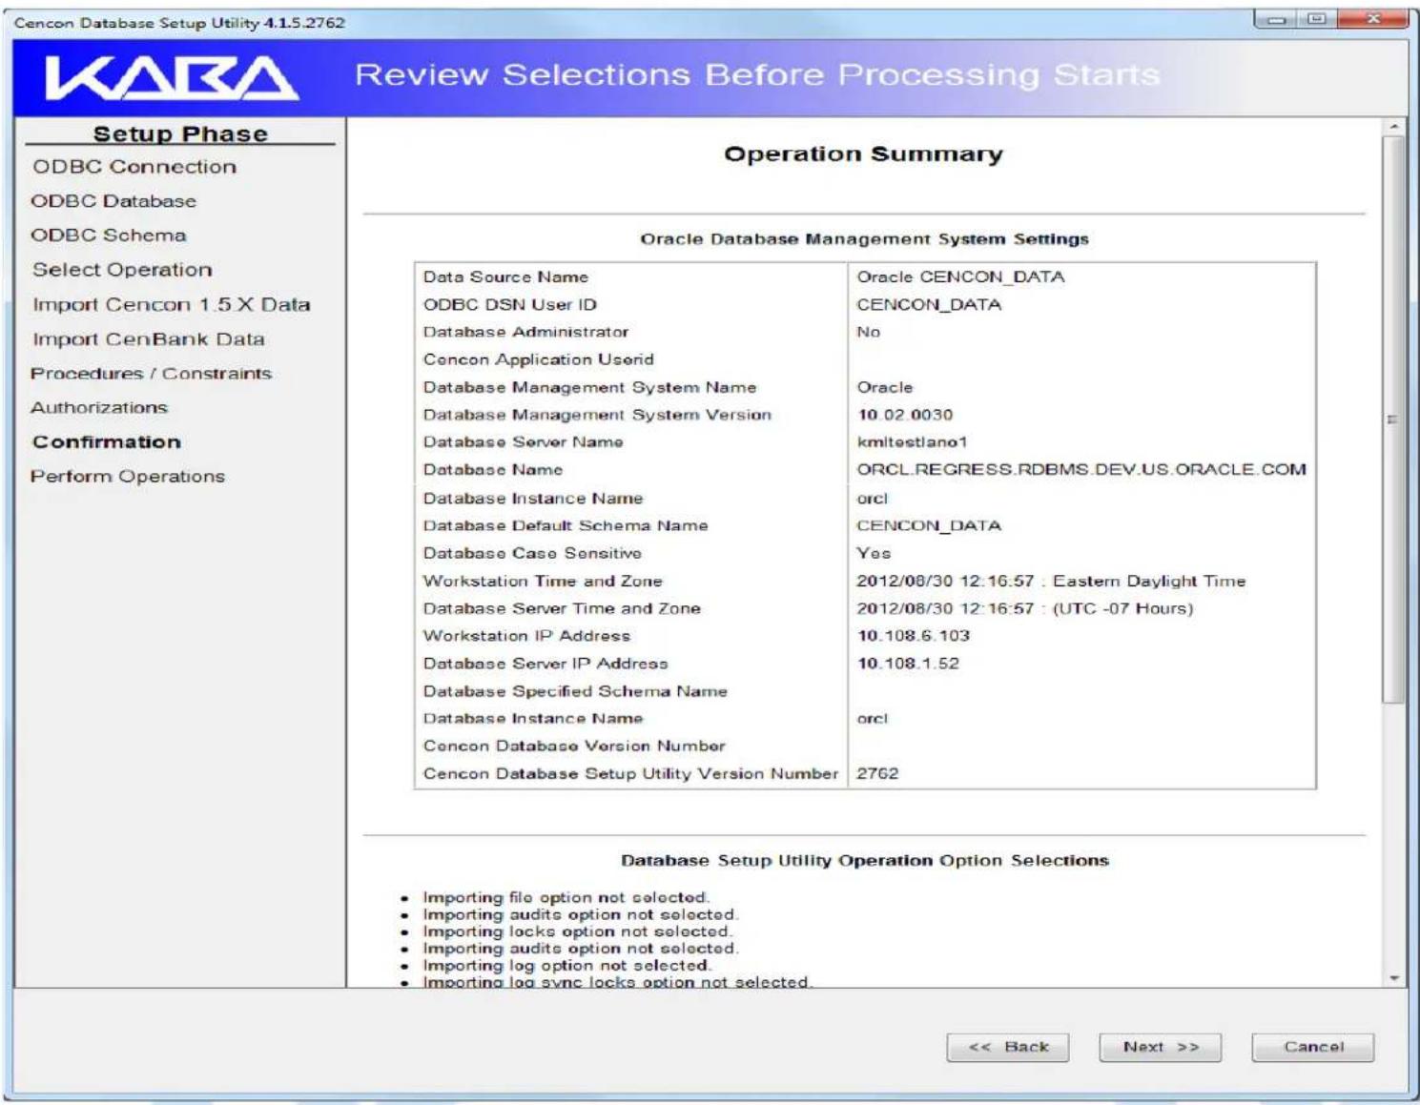The image size is (1420, 1105).
Task: Click 'Database Name' row label
Action: click(493, 470)
